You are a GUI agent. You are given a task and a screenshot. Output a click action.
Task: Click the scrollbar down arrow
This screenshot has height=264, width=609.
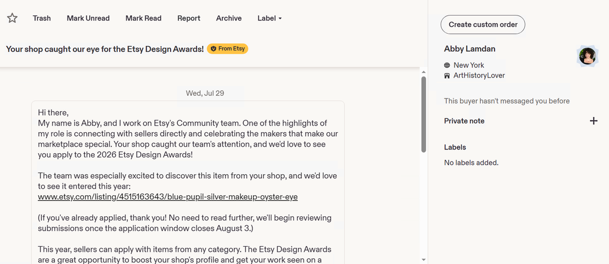tap(424, 260)
